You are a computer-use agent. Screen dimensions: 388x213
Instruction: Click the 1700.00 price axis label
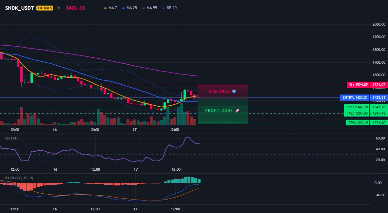tap(379, 62)
